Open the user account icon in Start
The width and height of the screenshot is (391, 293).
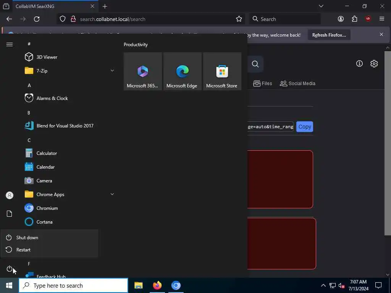10,195
